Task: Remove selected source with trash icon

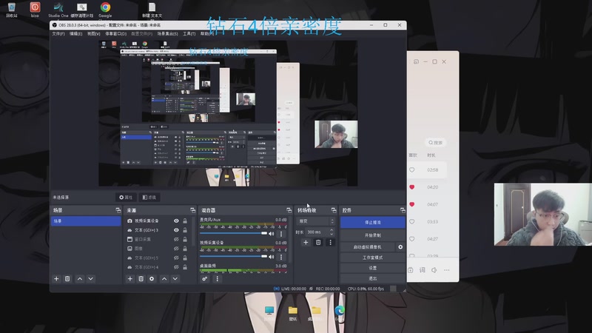Action: [x=141, y=279]
